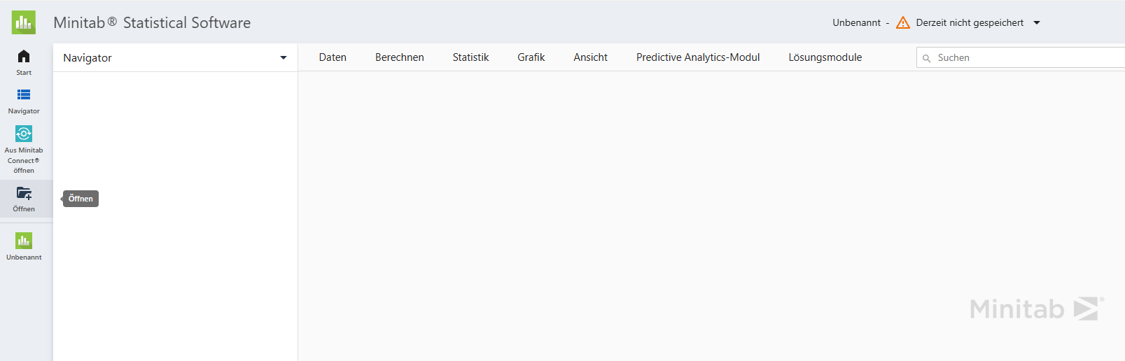Viewport: 1125px width, 361px height.
Task: Click the Navigator panel title text
Action: coord(88,57)
